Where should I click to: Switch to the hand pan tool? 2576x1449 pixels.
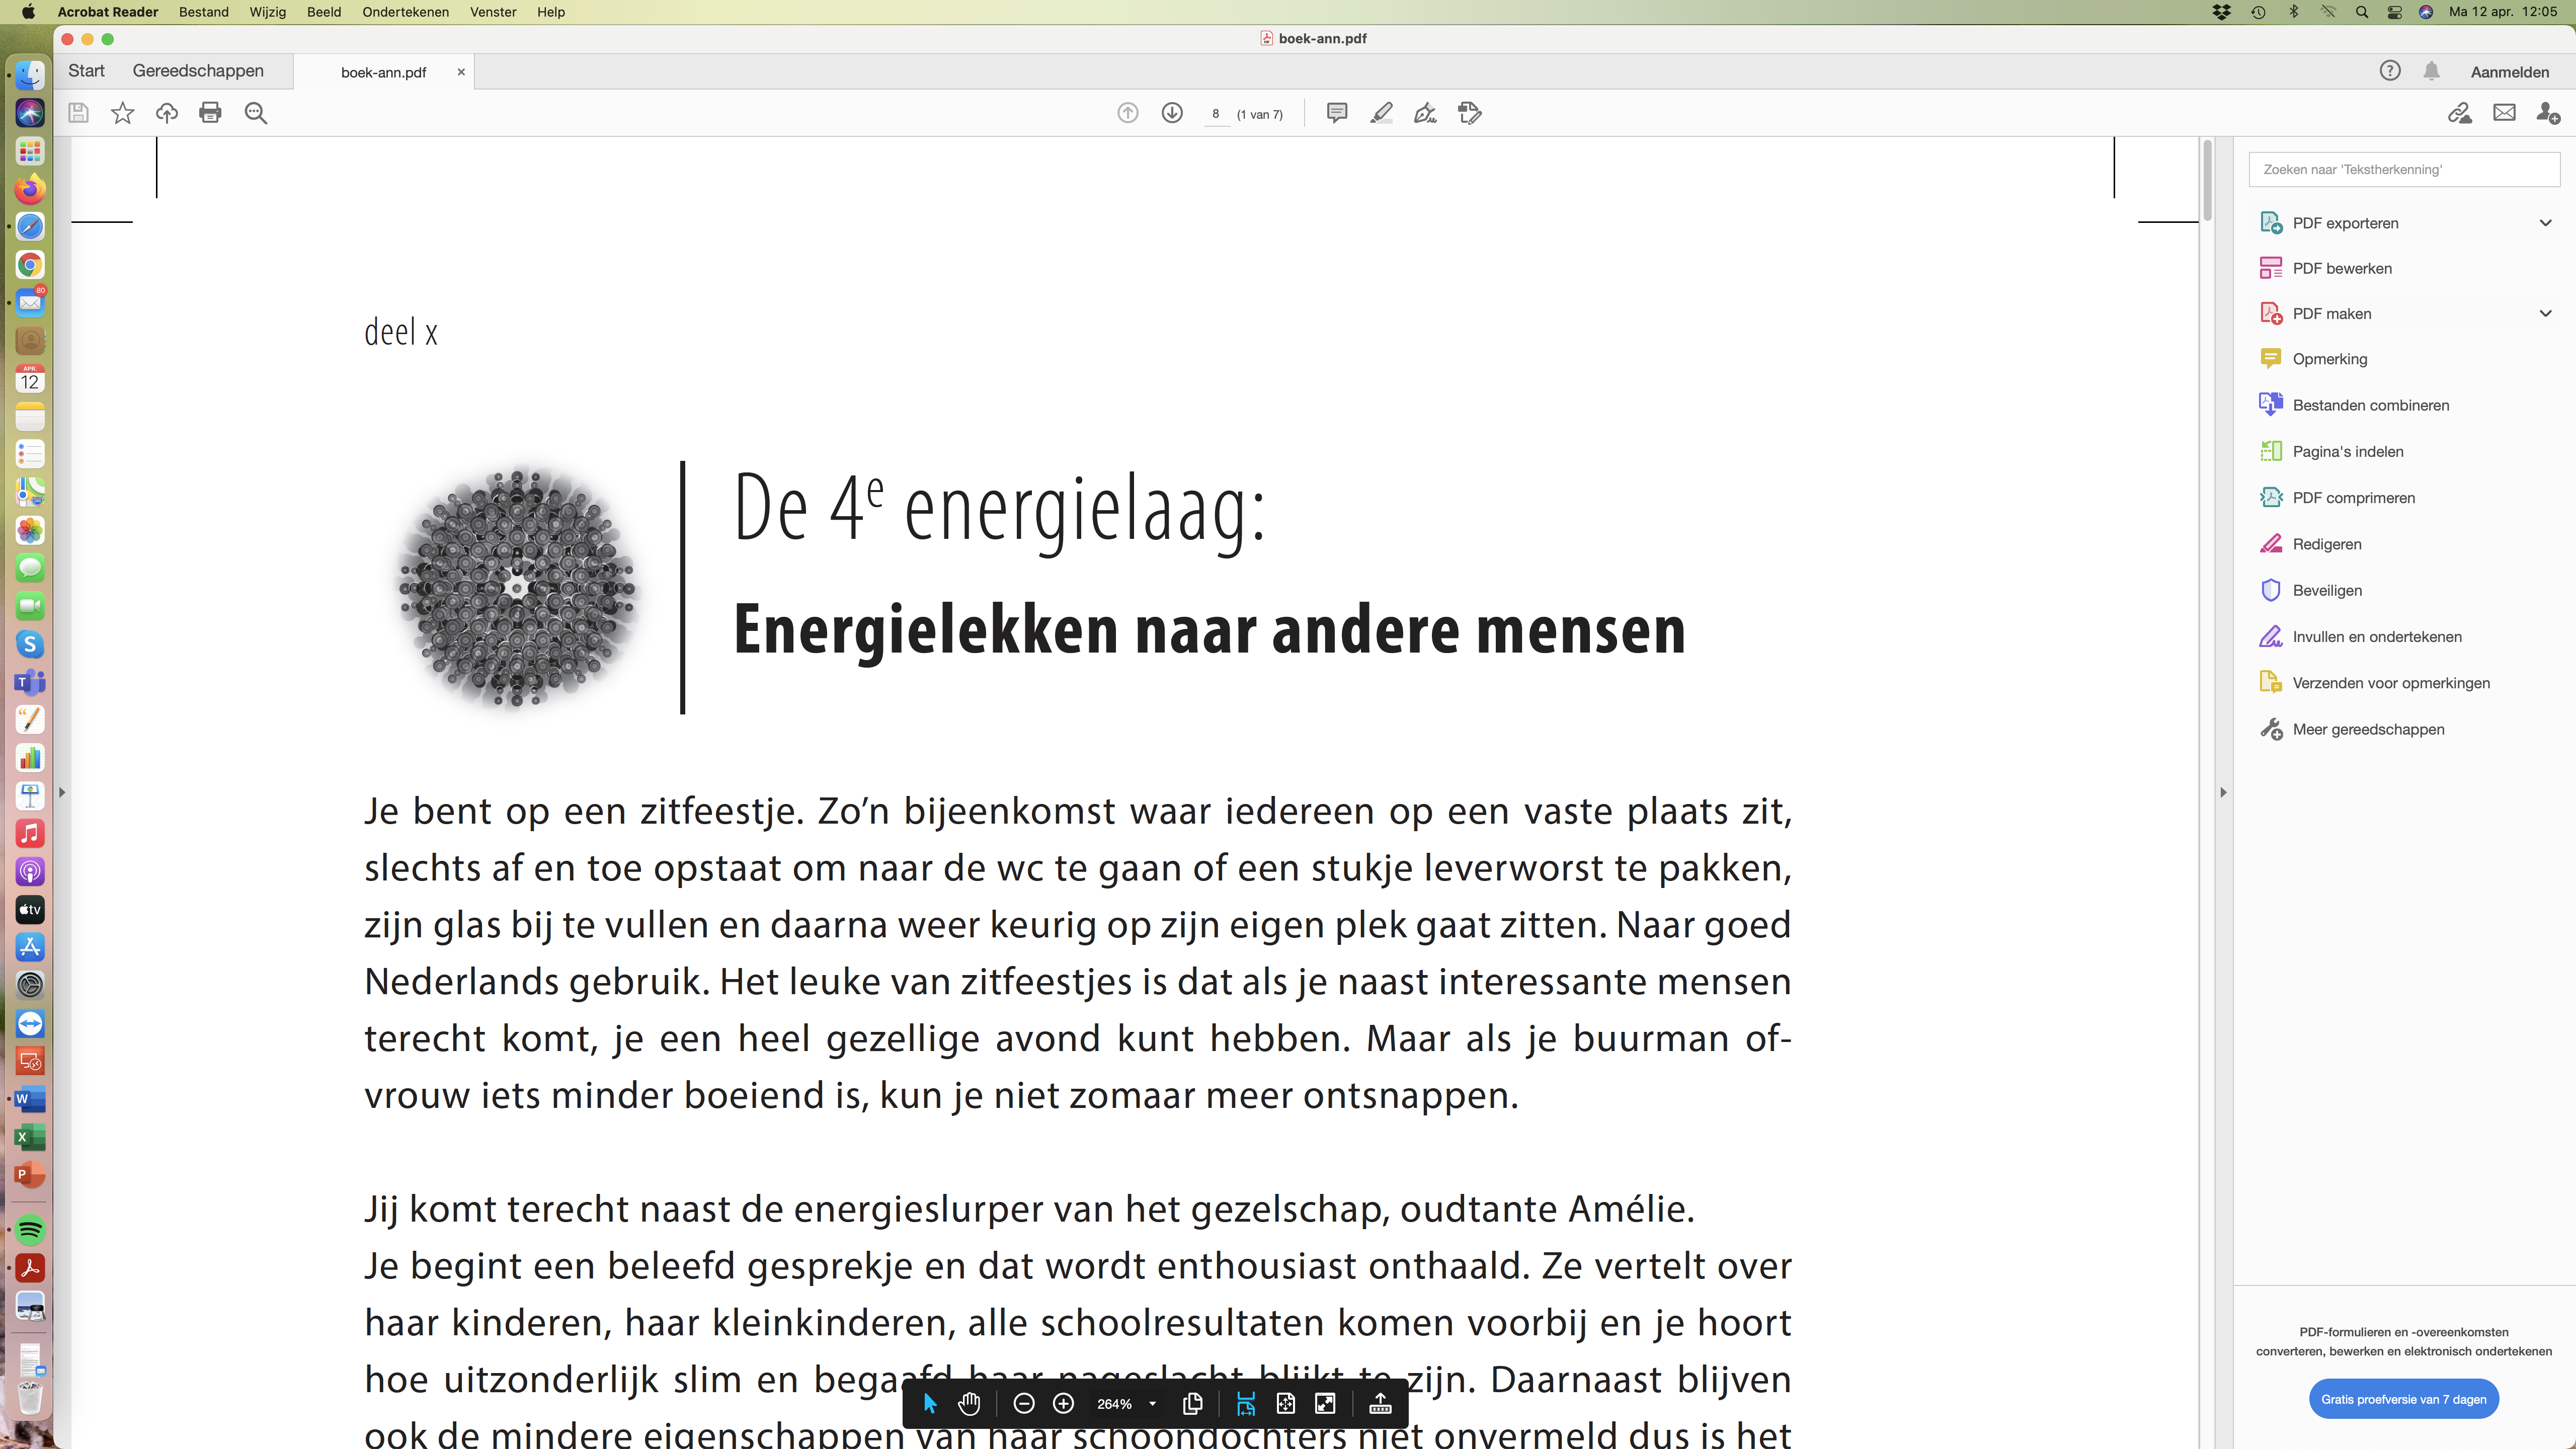click(x=969, y=1404)
